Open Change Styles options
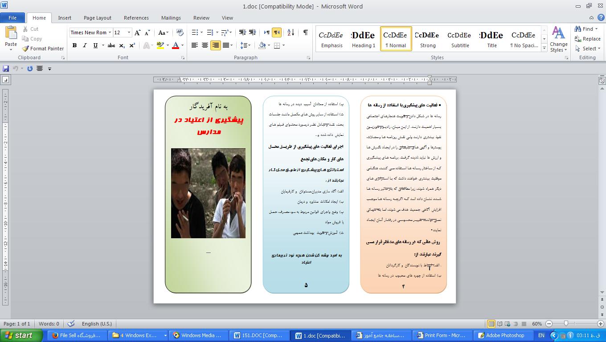 tap(558, 39)
